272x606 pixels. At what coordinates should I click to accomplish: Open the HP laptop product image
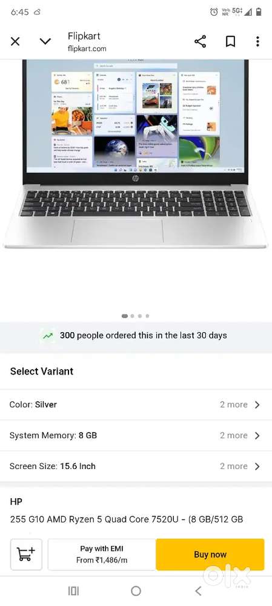tap(136, 153)
